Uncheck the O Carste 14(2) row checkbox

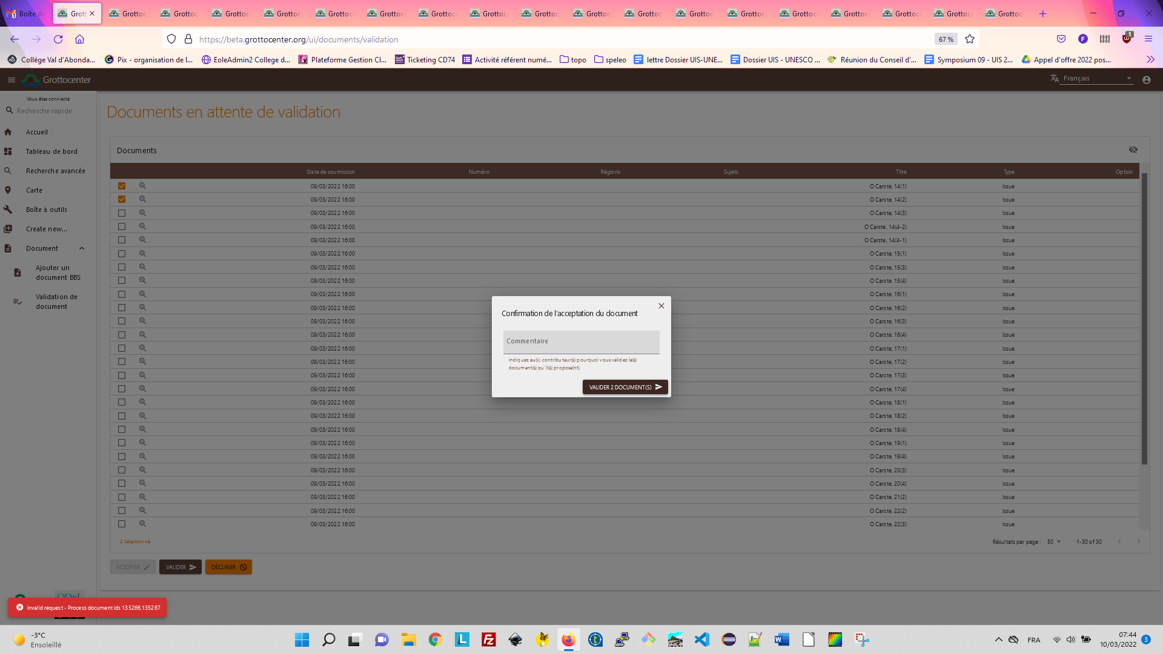(x=122, y=199)
